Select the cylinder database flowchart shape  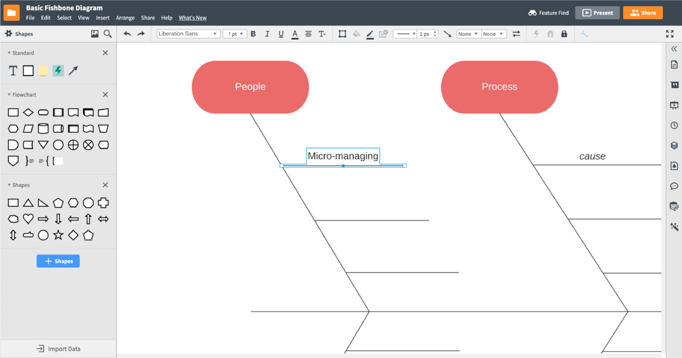point(43,129)
